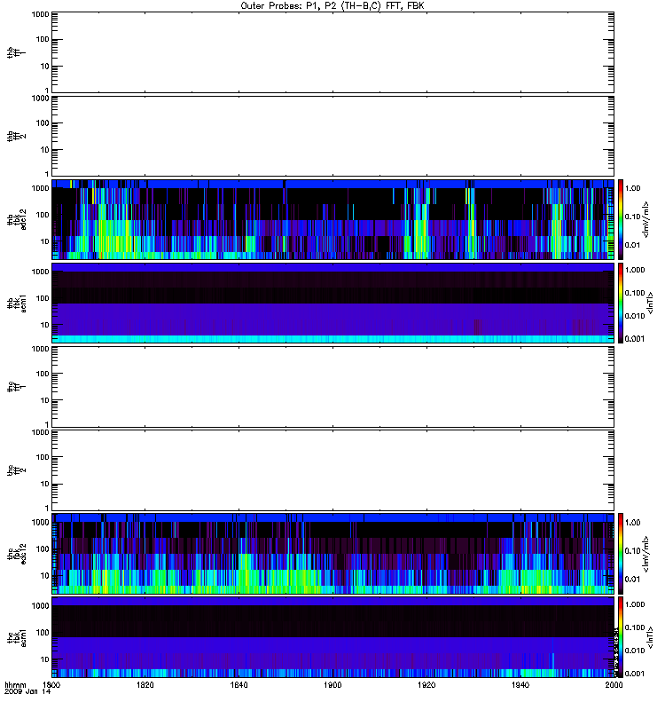Click the "thb fff 1" y-axis title
Viewport: 665px width, 710px height.
click(x=16, y=52)
